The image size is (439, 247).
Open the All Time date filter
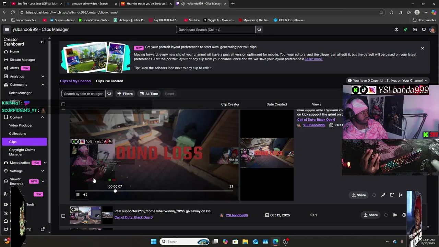pyautogui.click(x=149, y=94)
